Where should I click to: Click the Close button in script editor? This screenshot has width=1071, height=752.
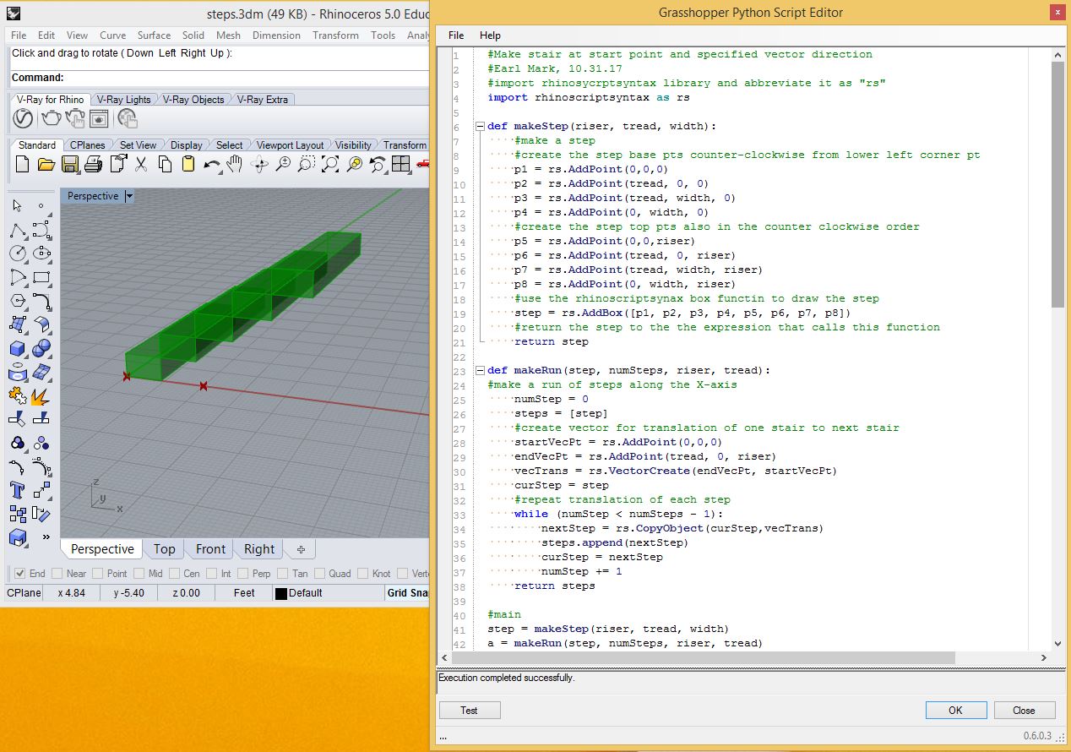click(x=1024, y=711)
